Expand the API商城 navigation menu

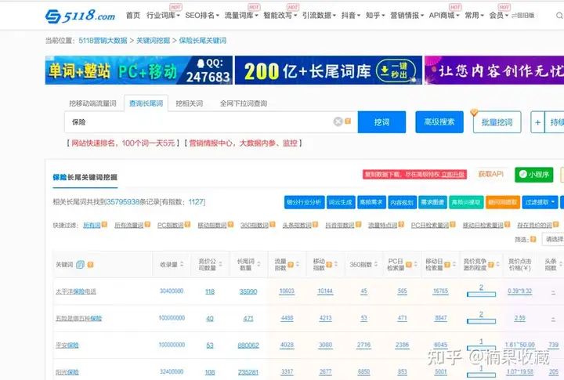tap(444, 16)
